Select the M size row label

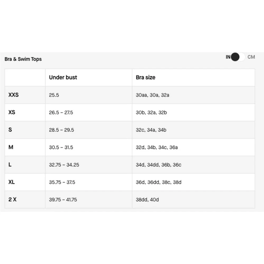11,147
